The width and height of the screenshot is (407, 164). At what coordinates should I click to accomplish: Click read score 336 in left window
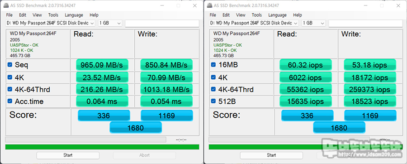[x=104, y=116]
